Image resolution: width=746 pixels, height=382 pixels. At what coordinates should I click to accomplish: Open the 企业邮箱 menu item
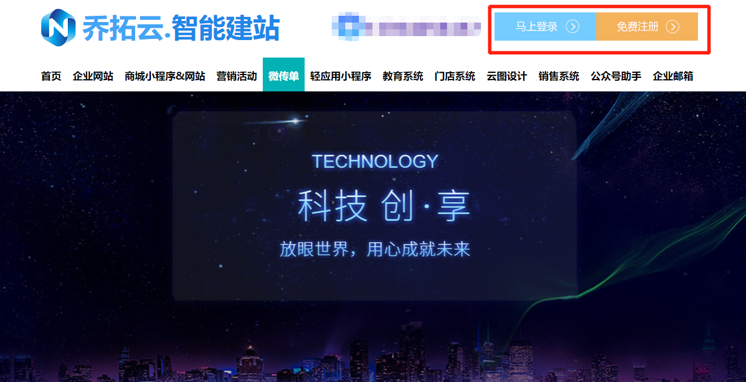(x=673, y=76)
